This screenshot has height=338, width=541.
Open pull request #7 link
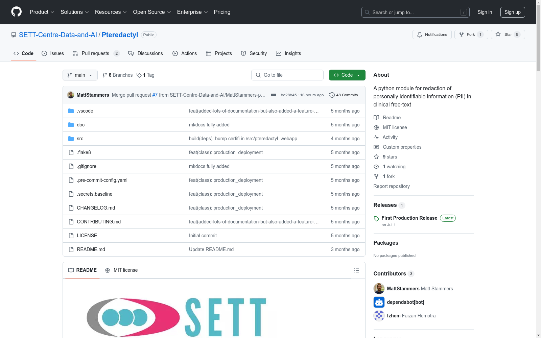(155, 95)
